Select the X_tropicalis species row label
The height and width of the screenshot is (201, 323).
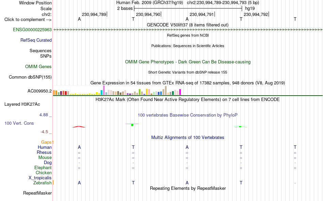pyautogui.click(x=40, y=178)
